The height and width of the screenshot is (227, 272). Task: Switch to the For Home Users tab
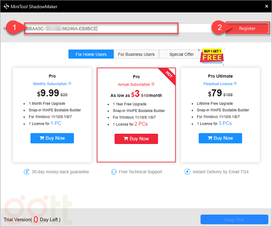point(91,54)
